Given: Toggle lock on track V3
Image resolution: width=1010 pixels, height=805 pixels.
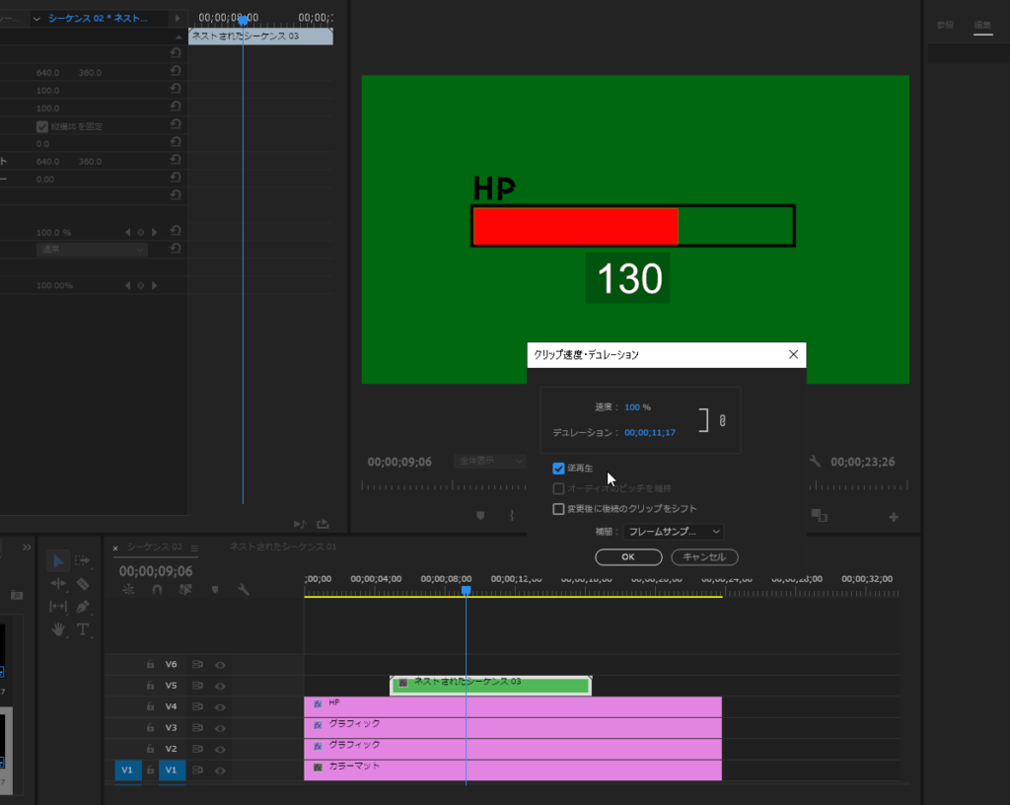Looking at the screenshot, I should pos(150,728).
